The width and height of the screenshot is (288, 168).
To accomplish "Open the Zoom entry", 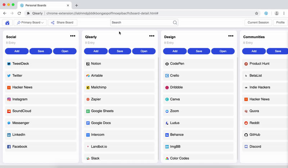I will 198,111.
